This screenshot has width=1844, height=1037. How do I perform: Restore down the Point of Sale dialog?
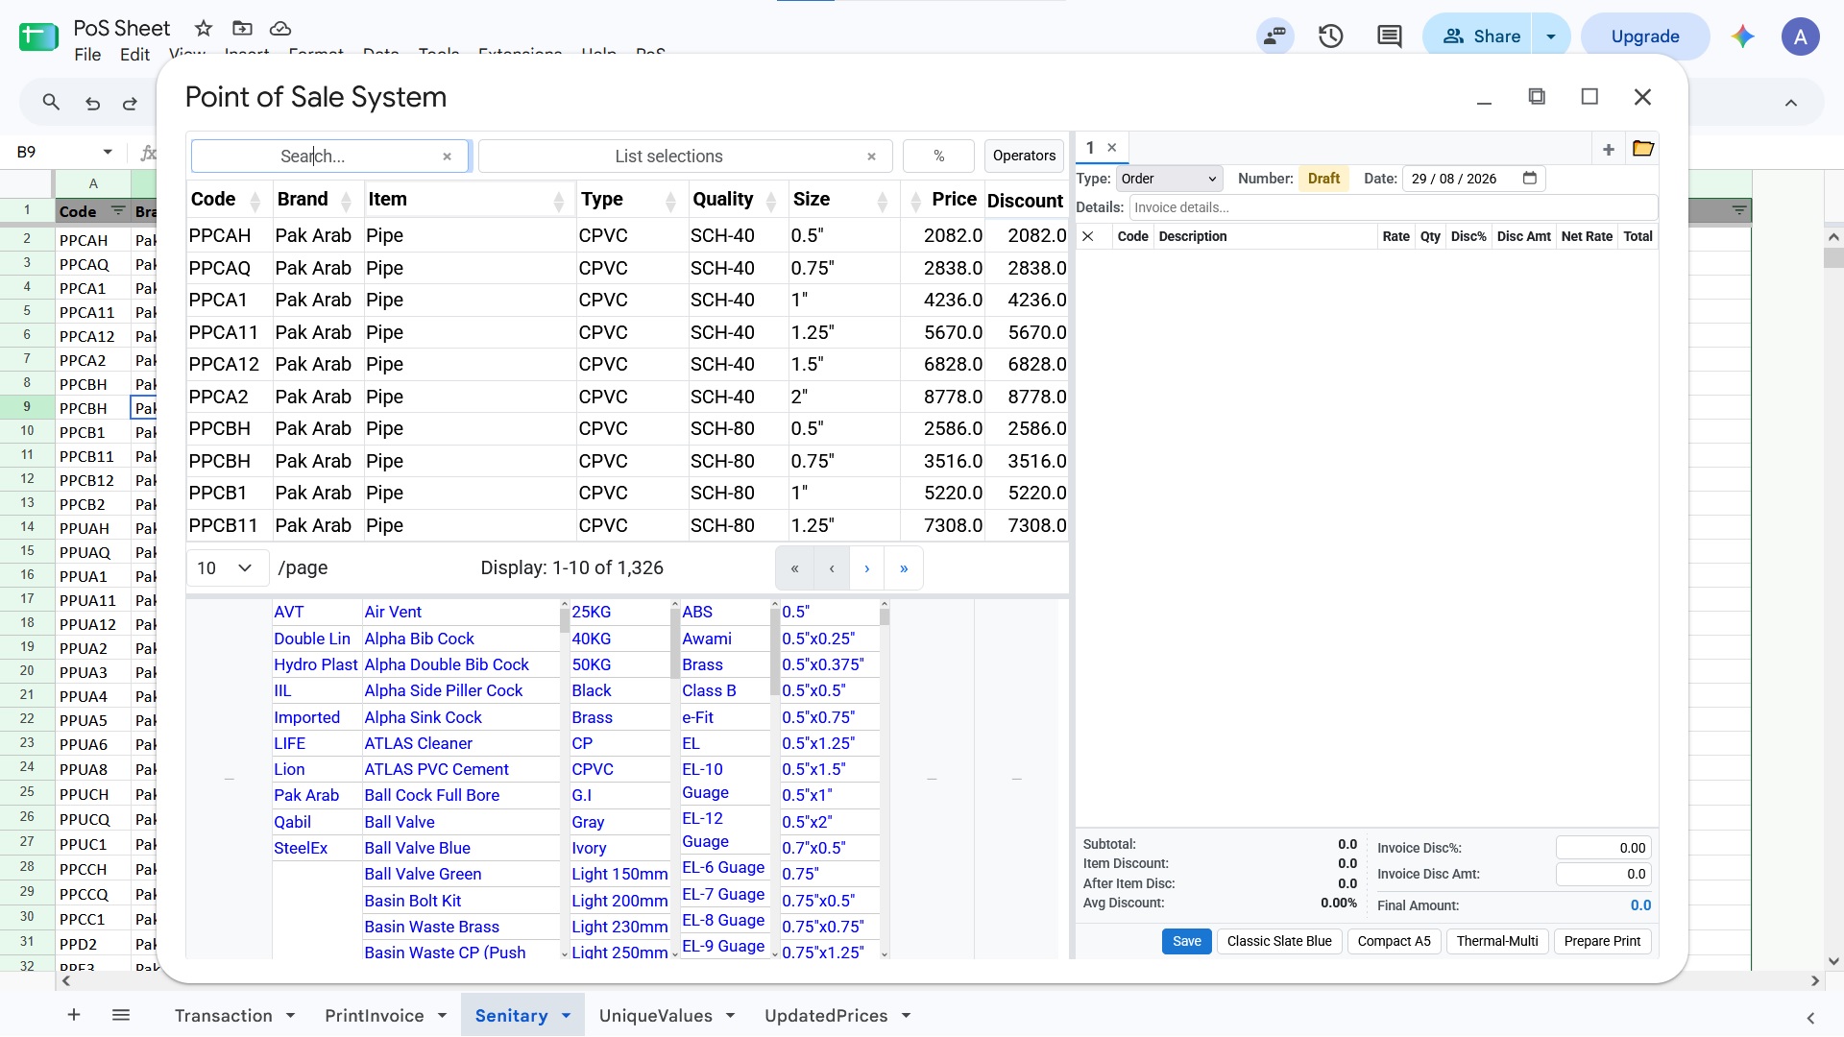click(x=1537, y=96)
